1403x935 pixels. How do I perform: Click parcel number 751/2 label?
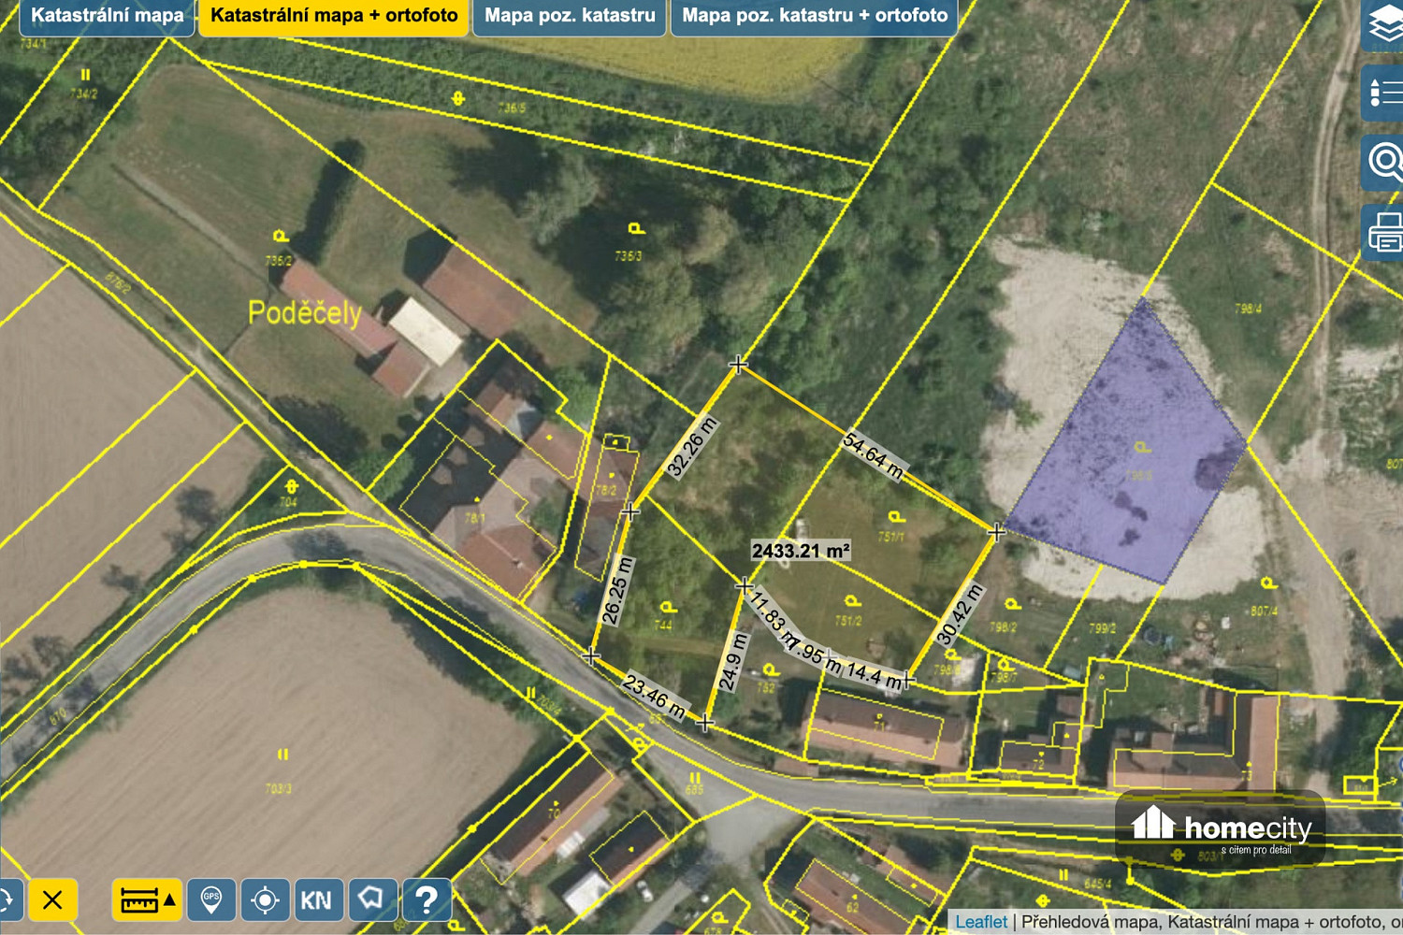click(848, 620)
